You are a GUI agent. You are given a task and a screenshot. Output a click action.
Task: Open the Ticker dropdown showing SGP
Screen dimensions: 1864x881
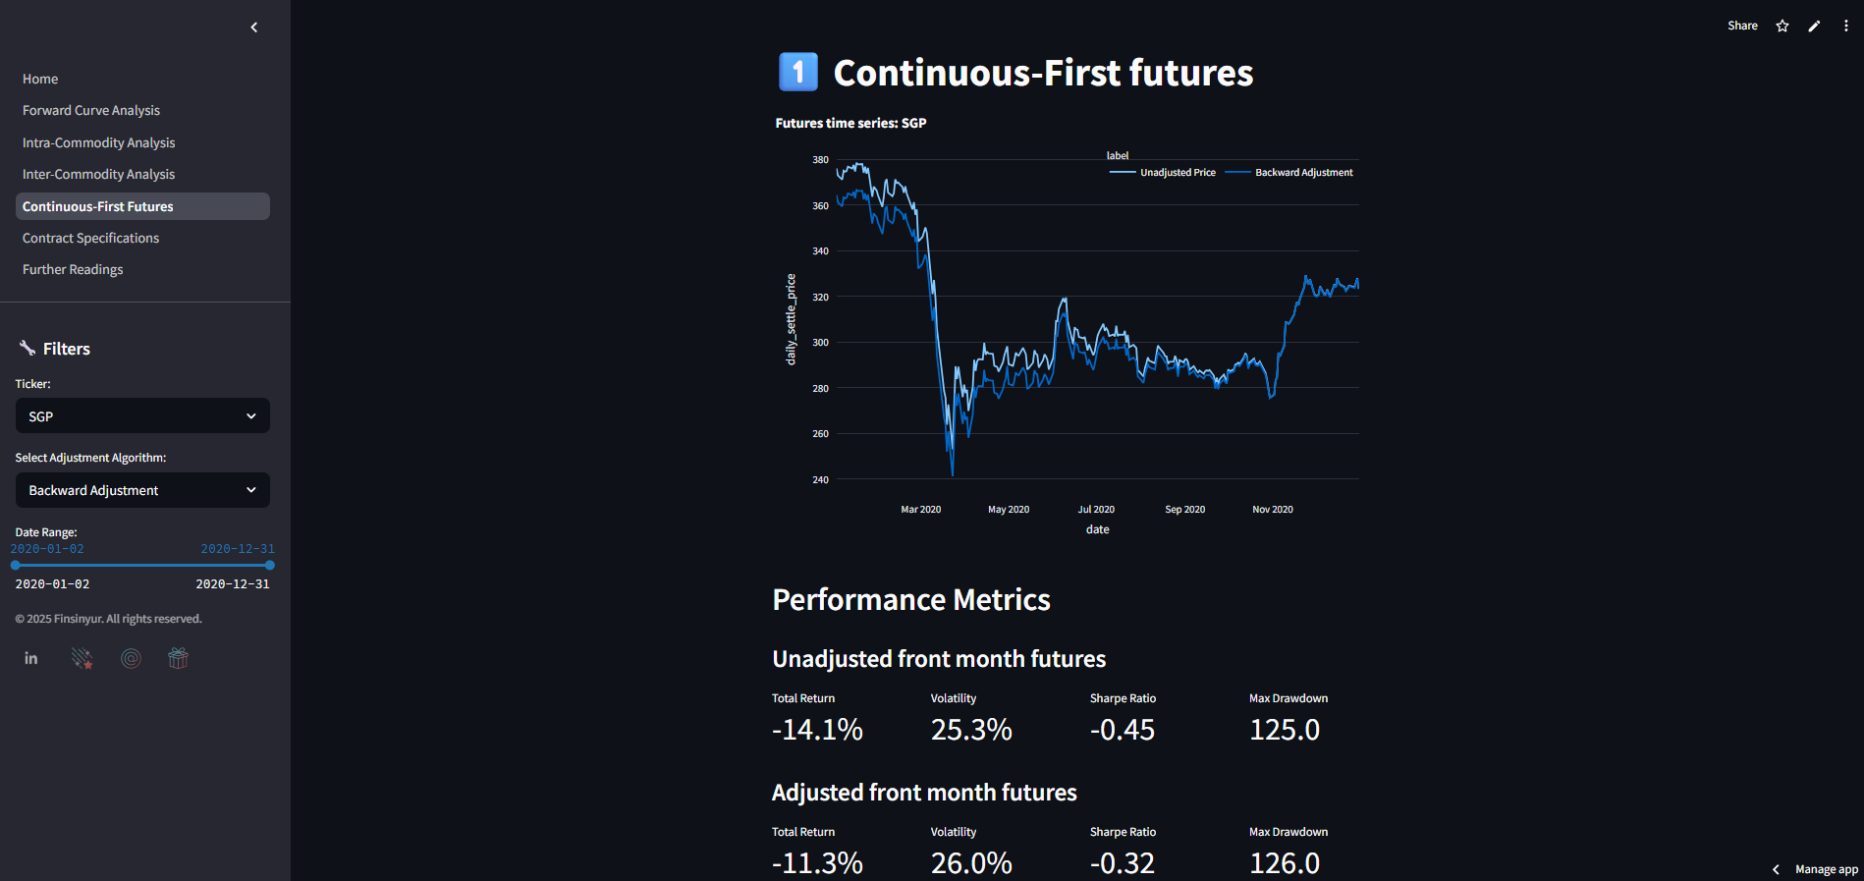pyautogui.click(x=142, y=416)
